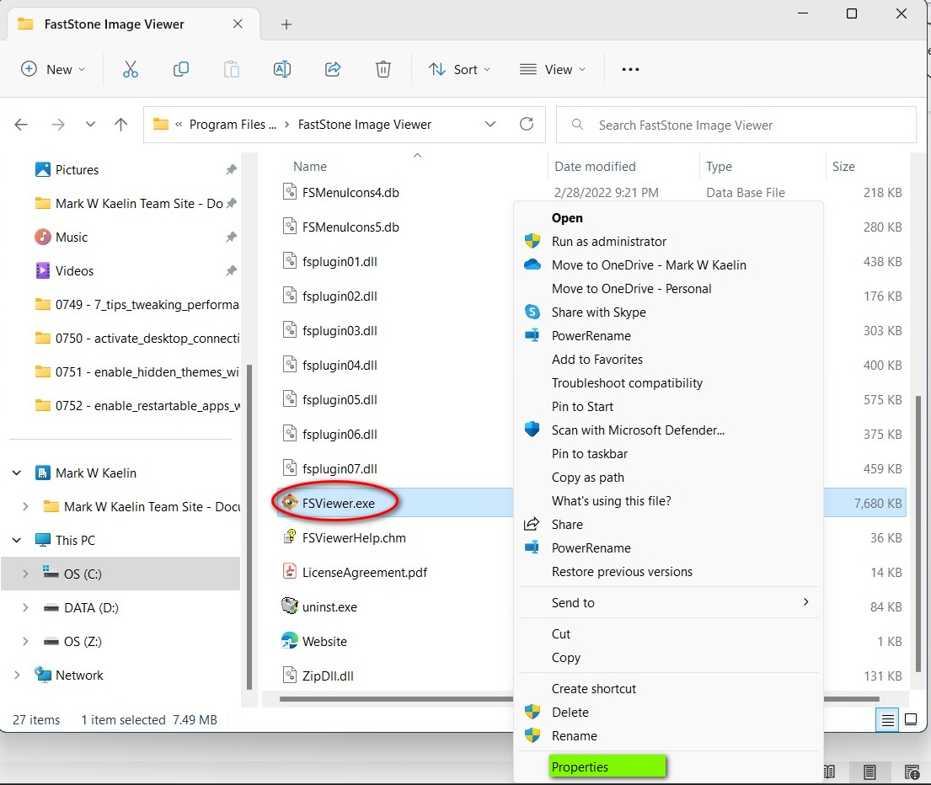Viewport: 931px width, 785px height.
Task: Paste from clipboard using the paste icon
Action: click(231, 69)
